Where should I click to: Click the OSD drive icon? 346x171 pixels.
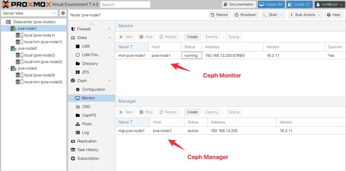pos(77,106)
